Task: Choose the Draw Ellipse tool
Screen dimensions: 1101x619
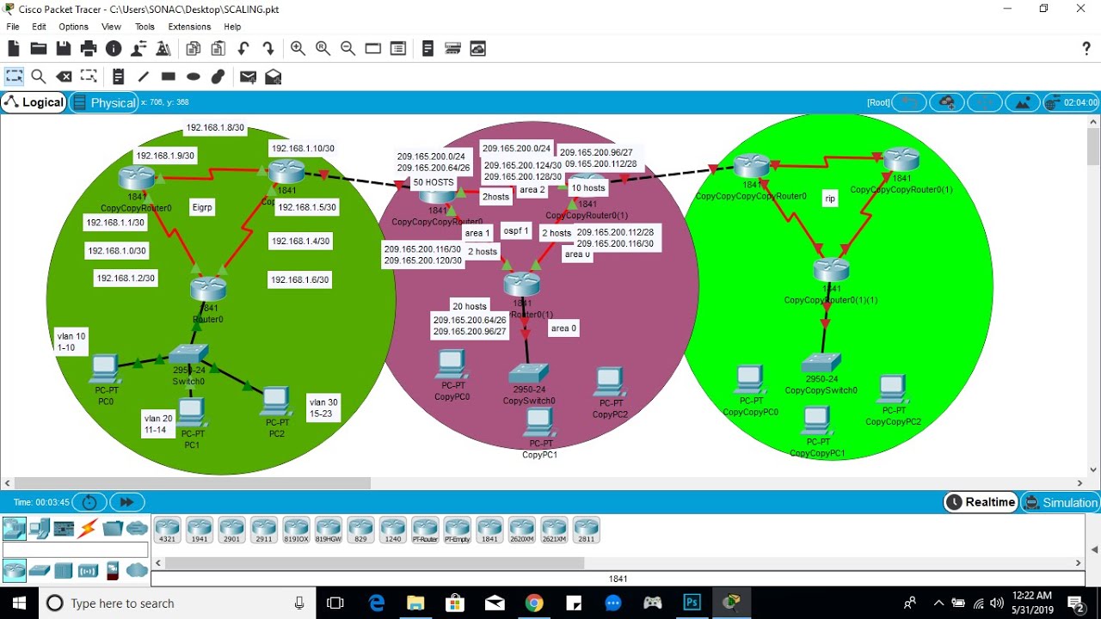Action: point(193,77)
